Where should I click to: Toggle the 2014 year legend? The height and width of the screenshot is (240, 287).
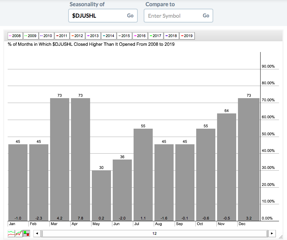pos(109,36)
